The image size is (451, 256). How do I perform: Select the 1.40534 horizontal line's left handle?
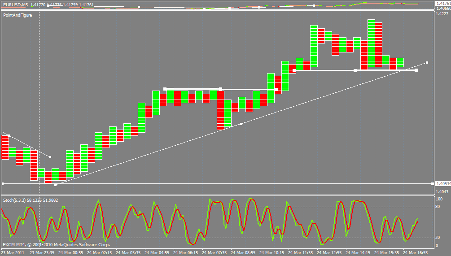pos(3,184)
